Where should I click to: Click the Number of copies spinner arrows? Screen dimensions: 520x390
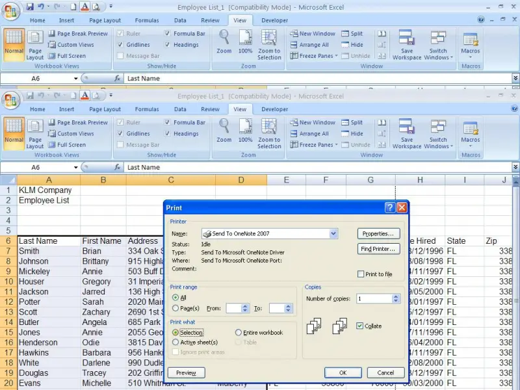(395, 299)
